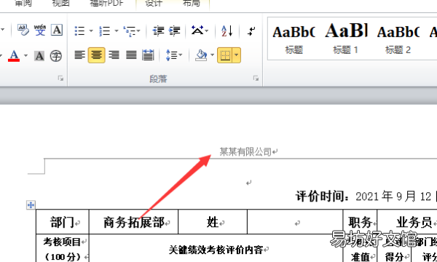
Task: Open the Phonetic Guide (wén) tool
Action: (x=40, y=30)
